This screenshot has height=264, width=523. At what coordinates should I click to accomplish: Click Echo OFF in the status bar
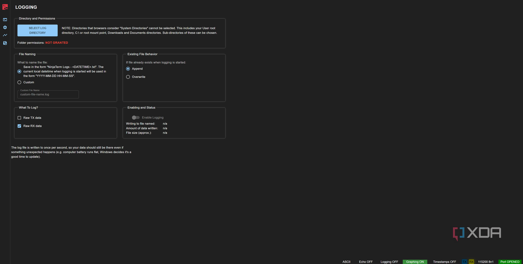pyautogui.click(x=366, y=262)
